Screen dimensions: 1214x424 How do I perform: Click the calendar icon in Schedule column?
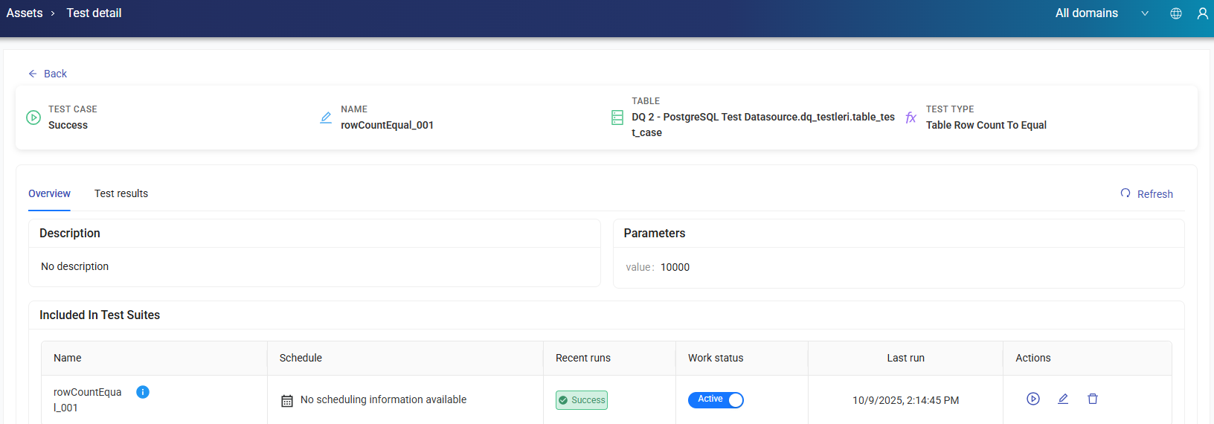click(287, 401)
